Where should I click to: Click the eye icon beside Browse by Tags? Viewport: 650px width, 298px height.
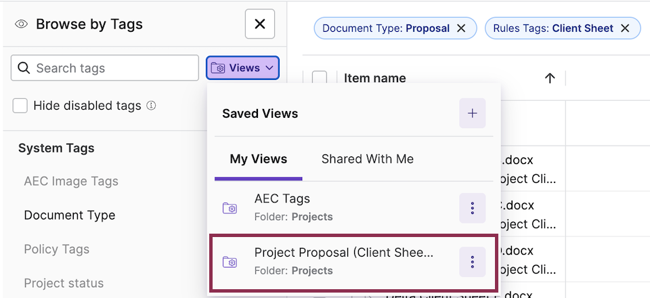coord(21,24)
